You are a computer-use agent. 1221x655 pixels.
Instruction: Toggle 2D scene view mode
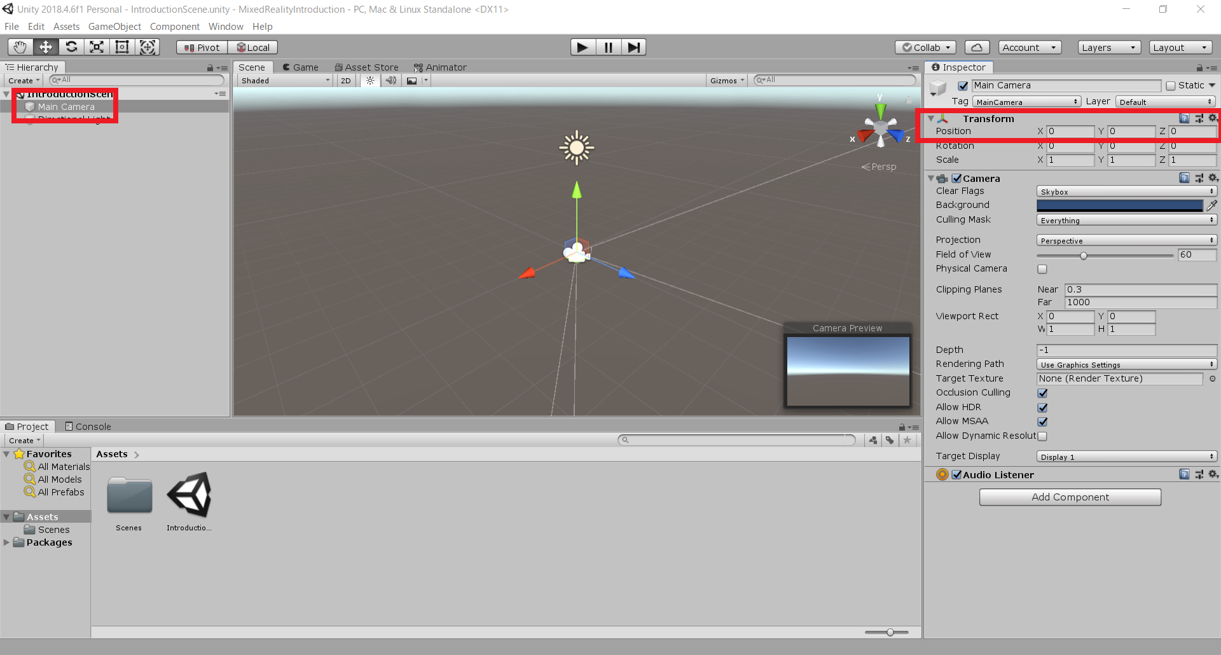345,81
